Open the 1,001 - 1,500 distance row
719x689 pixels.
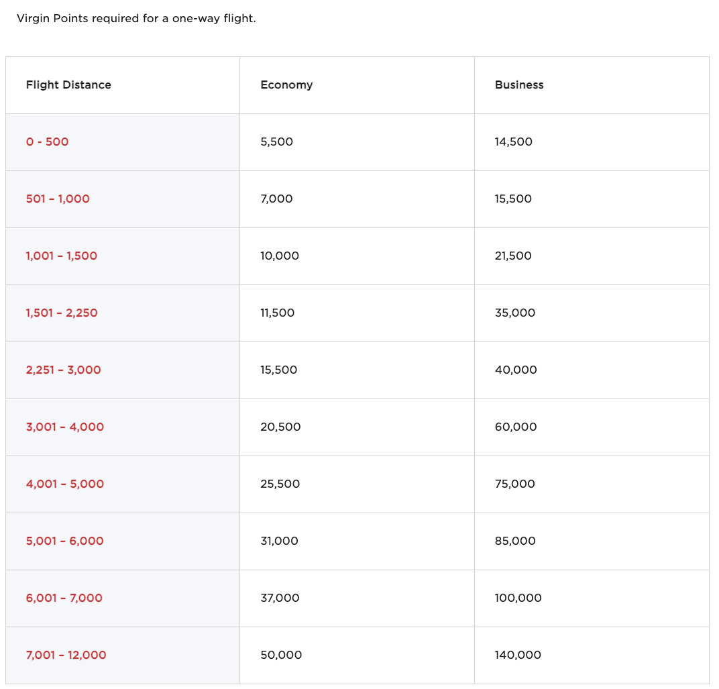(62, 256)
